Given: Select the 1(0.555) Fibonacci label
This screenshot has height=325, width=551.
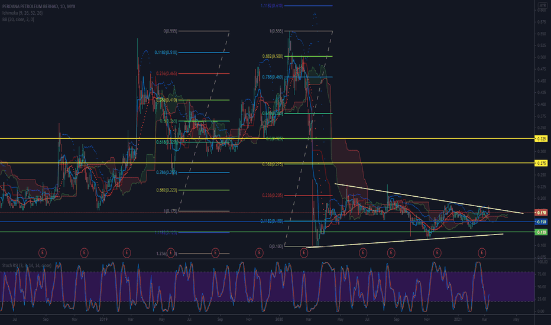Looking at the screenshot, I should tap(276, 31).
